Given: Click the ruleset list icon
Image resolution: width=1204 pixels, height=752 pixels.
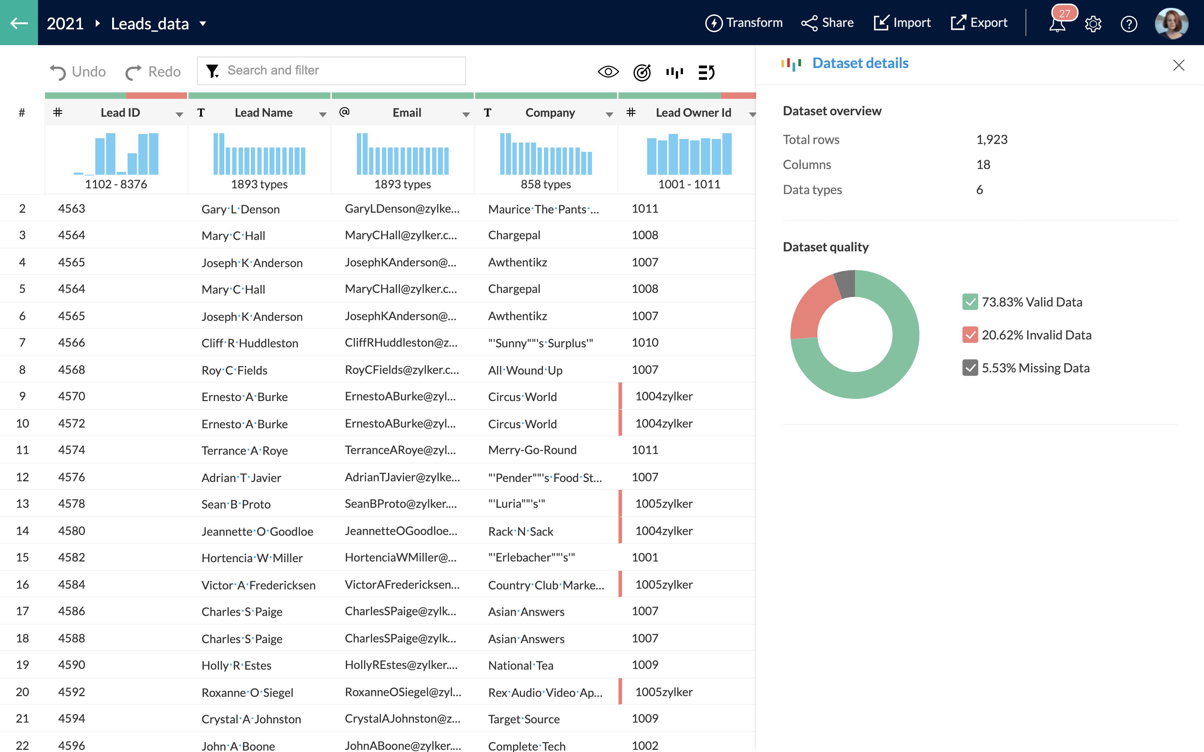Looking at the screenshot, I should click(707, 73).
